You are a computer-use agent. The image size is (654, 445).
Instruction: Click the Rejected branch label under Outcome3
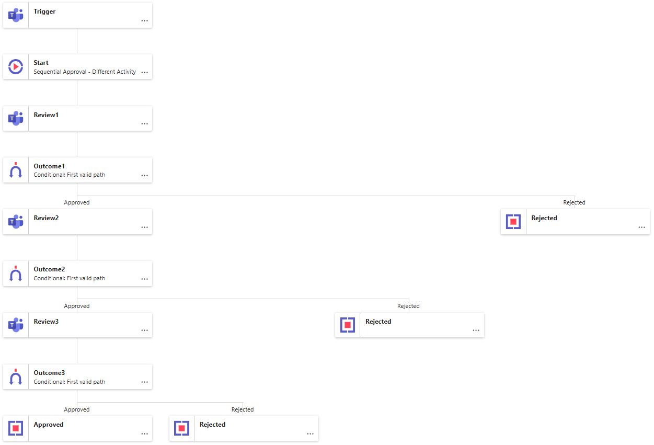tap(243, 409)
